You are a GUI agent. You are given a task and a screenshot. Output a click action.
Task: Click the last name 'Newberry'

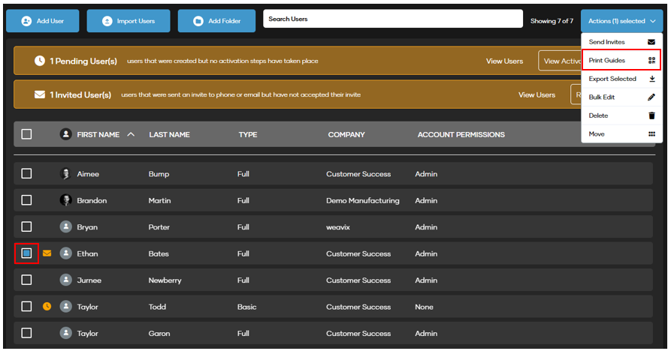(x=165, y=280)
